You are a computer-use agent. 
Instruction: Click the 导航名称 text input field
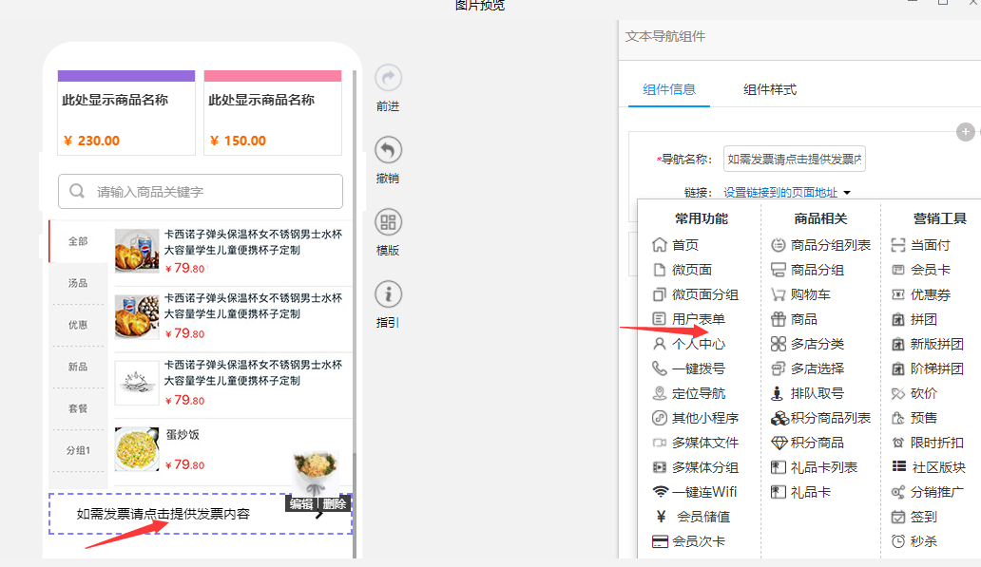[x=794, y=160]
